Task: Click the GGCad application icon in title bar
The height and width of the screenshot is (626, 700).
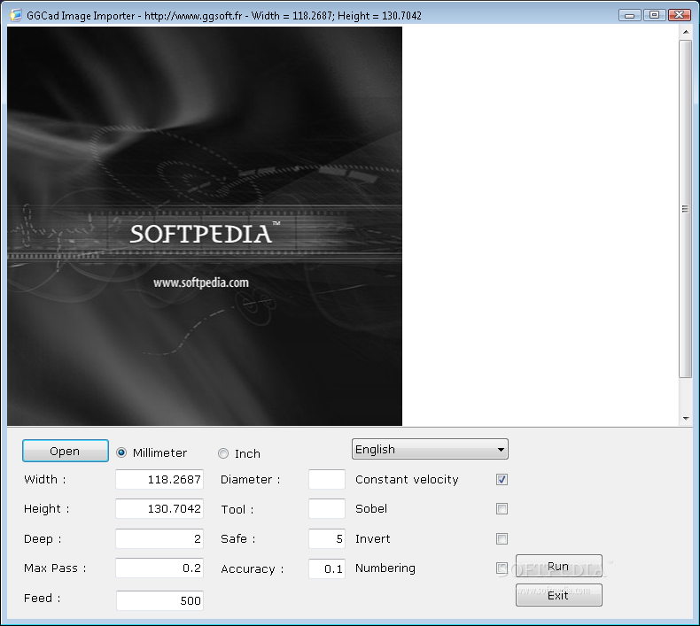Action: (x=16, y=15)
